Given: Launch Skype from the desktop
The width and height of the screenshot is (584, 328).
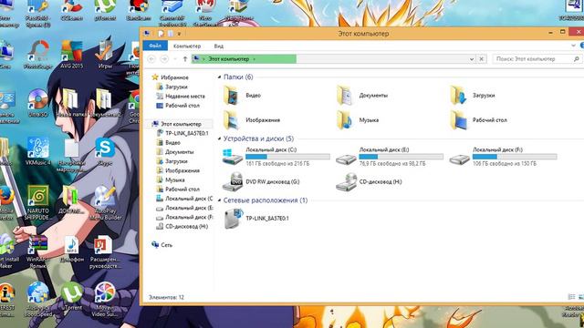Looking at the screenshot, I should pyautogui.click(x=105, y=152).
